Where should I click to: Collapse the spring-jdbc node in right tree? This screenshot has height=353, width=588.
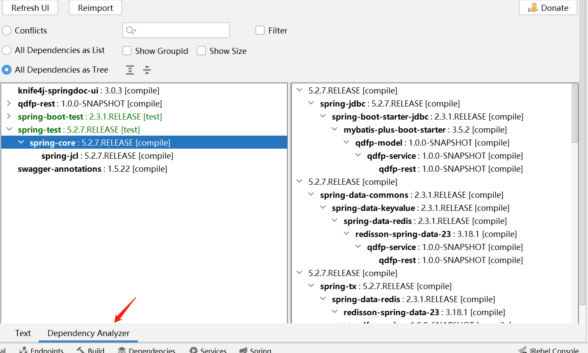(311, 103)
